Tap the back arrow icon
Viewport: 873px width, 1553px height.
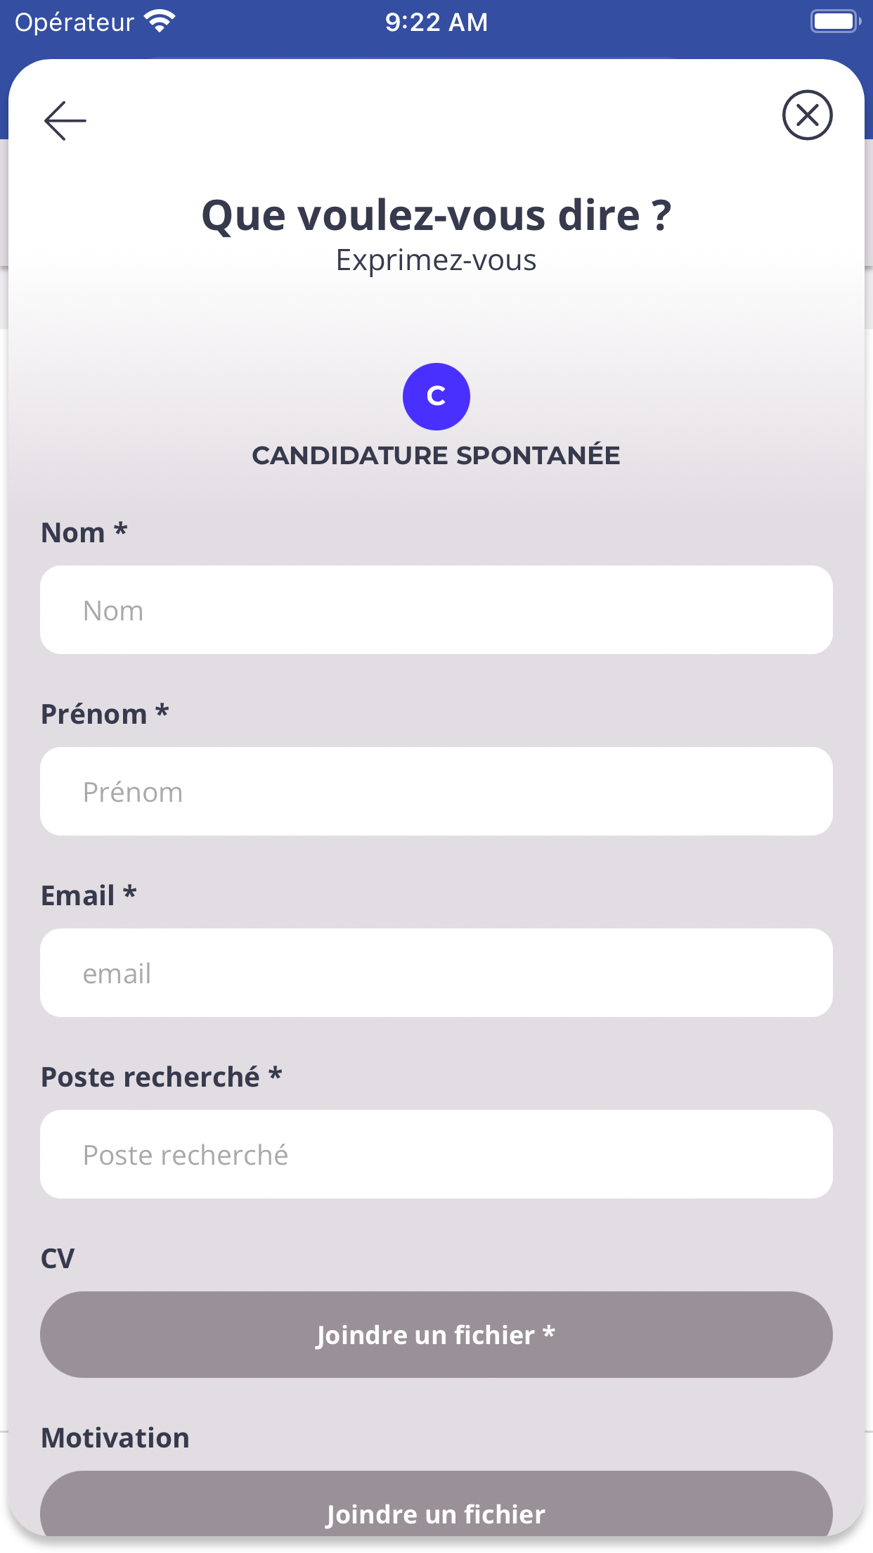pos(65,120)
